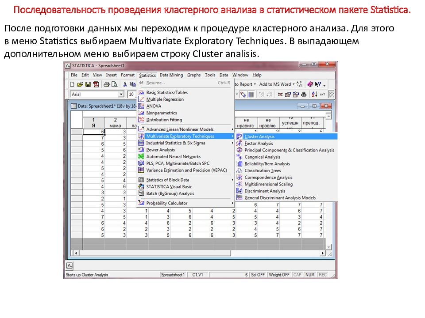Image resolution: width=425 pixels, height=318 pixels.
Task: Click the increase decimals toolbar icon
Action: (x=262, y=95)
